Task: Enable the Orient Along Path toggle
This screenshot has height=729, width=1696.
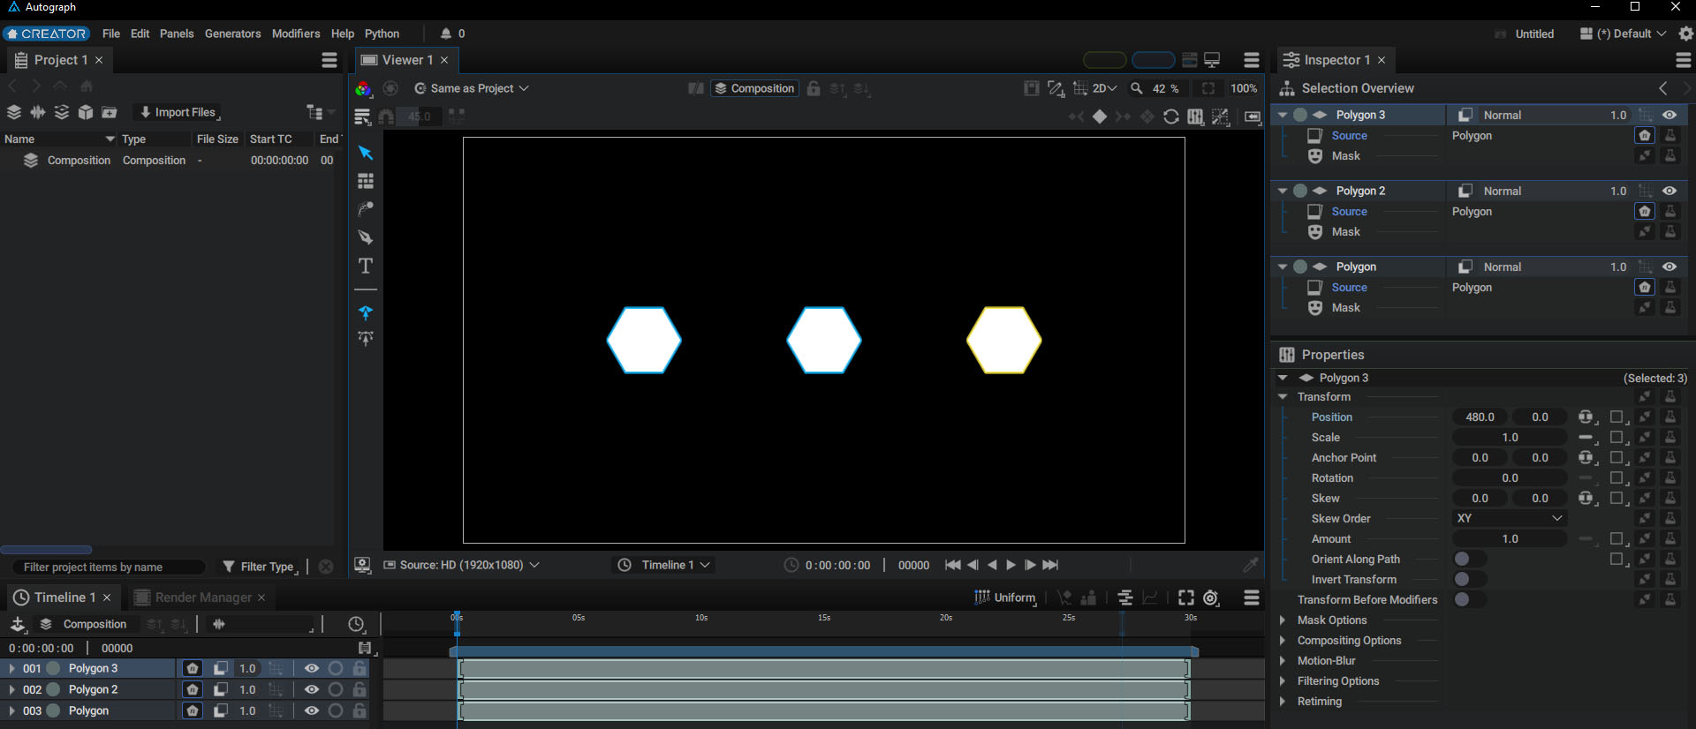Action: click(1470, 559)
